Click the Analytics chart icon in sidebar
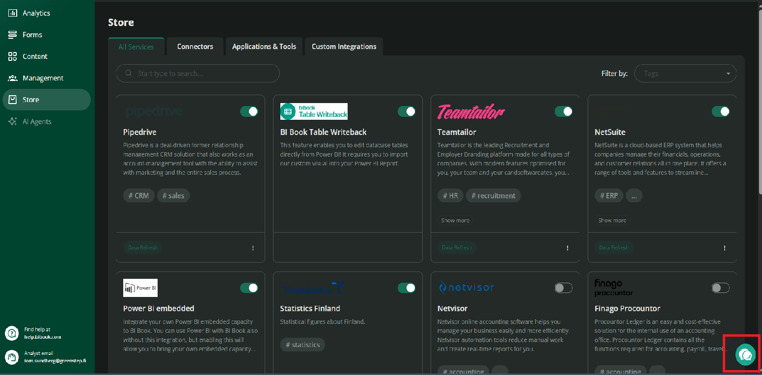762x375 pixels. click(13, 13)
